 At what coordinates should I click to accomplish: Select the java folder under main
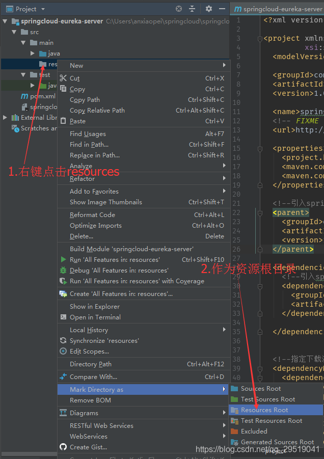[54, 53]
